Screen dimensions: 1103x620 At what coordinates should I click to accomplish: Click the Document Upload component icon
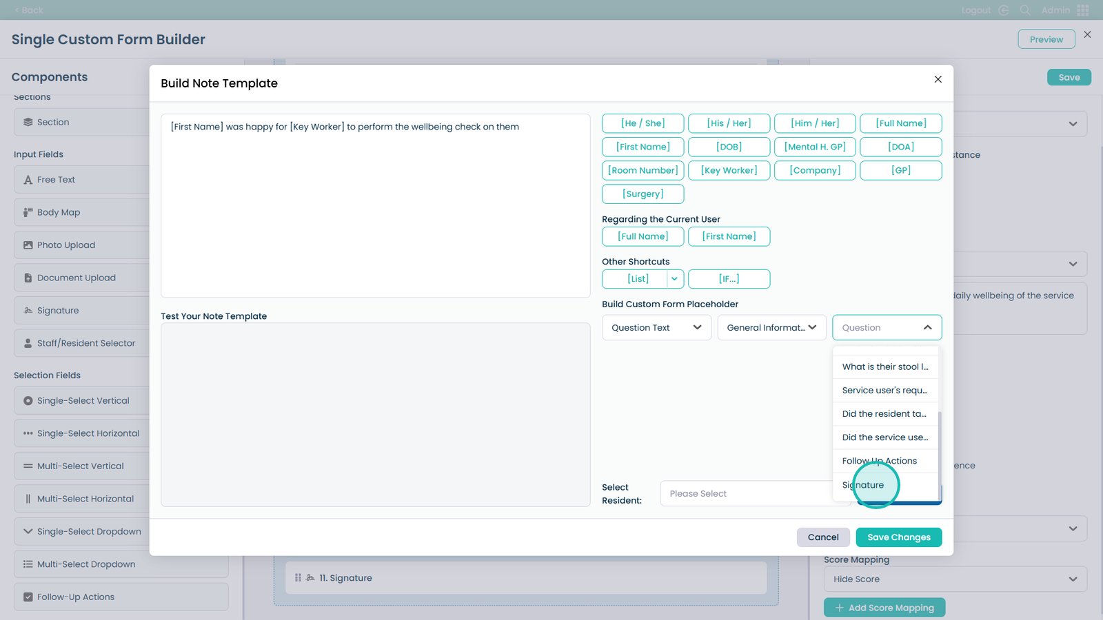(28, 278)
